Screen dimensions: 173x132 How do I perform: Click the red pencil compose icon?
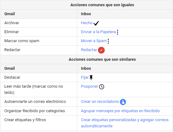pyautogui.click(x=101, y=50)
